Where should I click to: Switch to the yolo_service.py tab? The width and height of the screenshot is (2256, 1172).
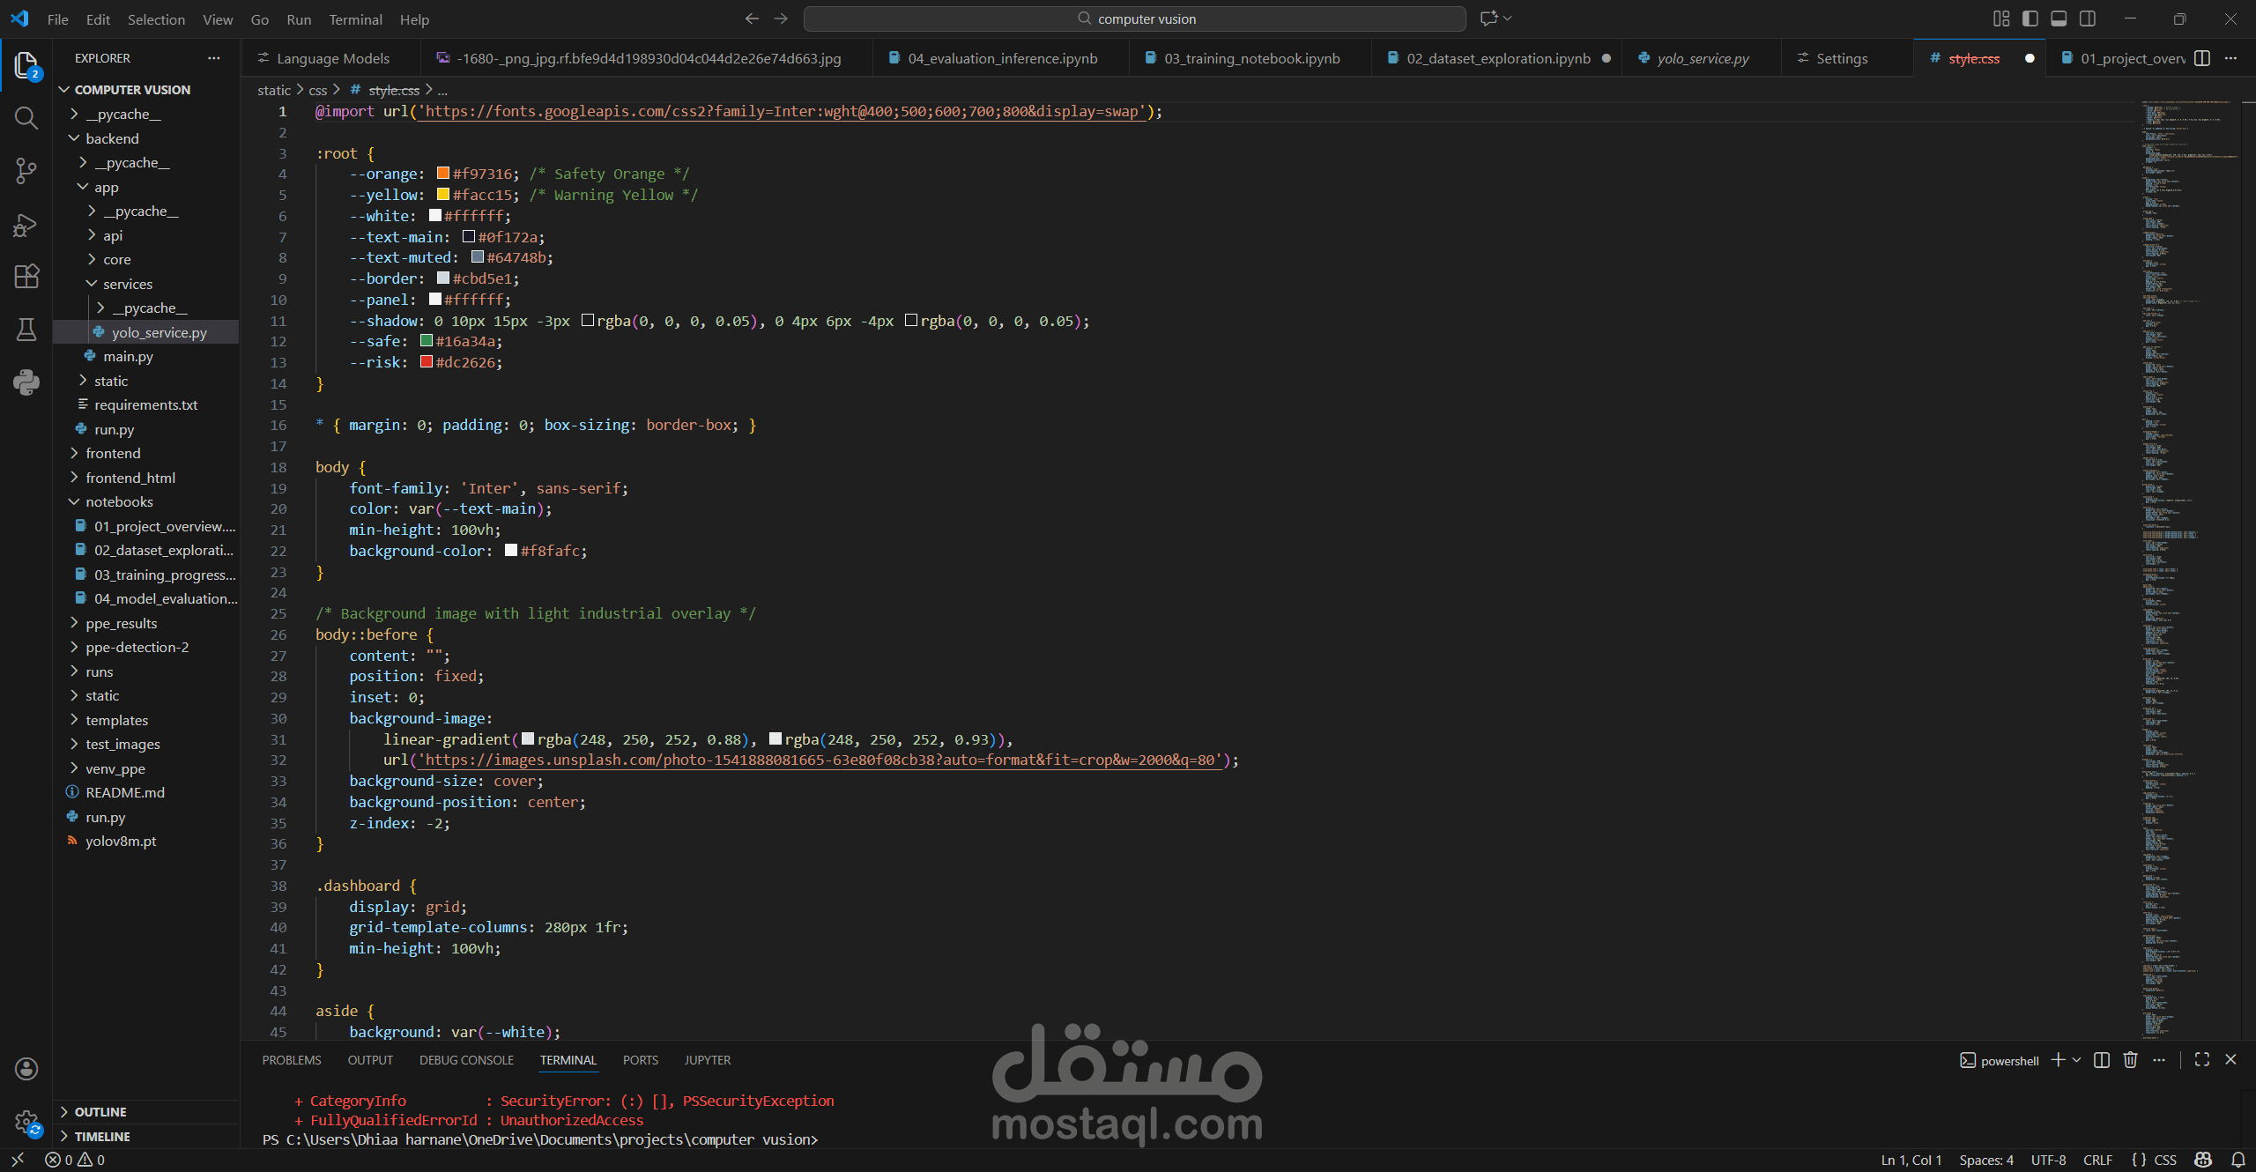pos(1702,58)
